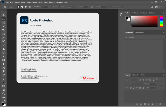Open the blend mode Normal dropdown

point(134,84)
